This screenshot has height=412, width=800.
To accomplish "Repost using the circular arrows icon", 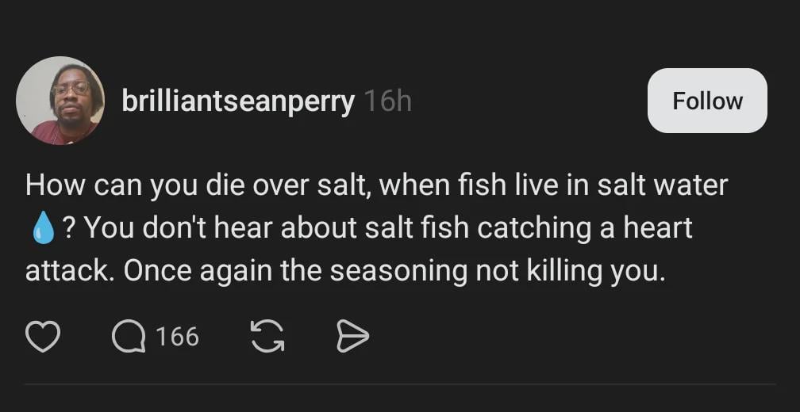I will 267,338.
